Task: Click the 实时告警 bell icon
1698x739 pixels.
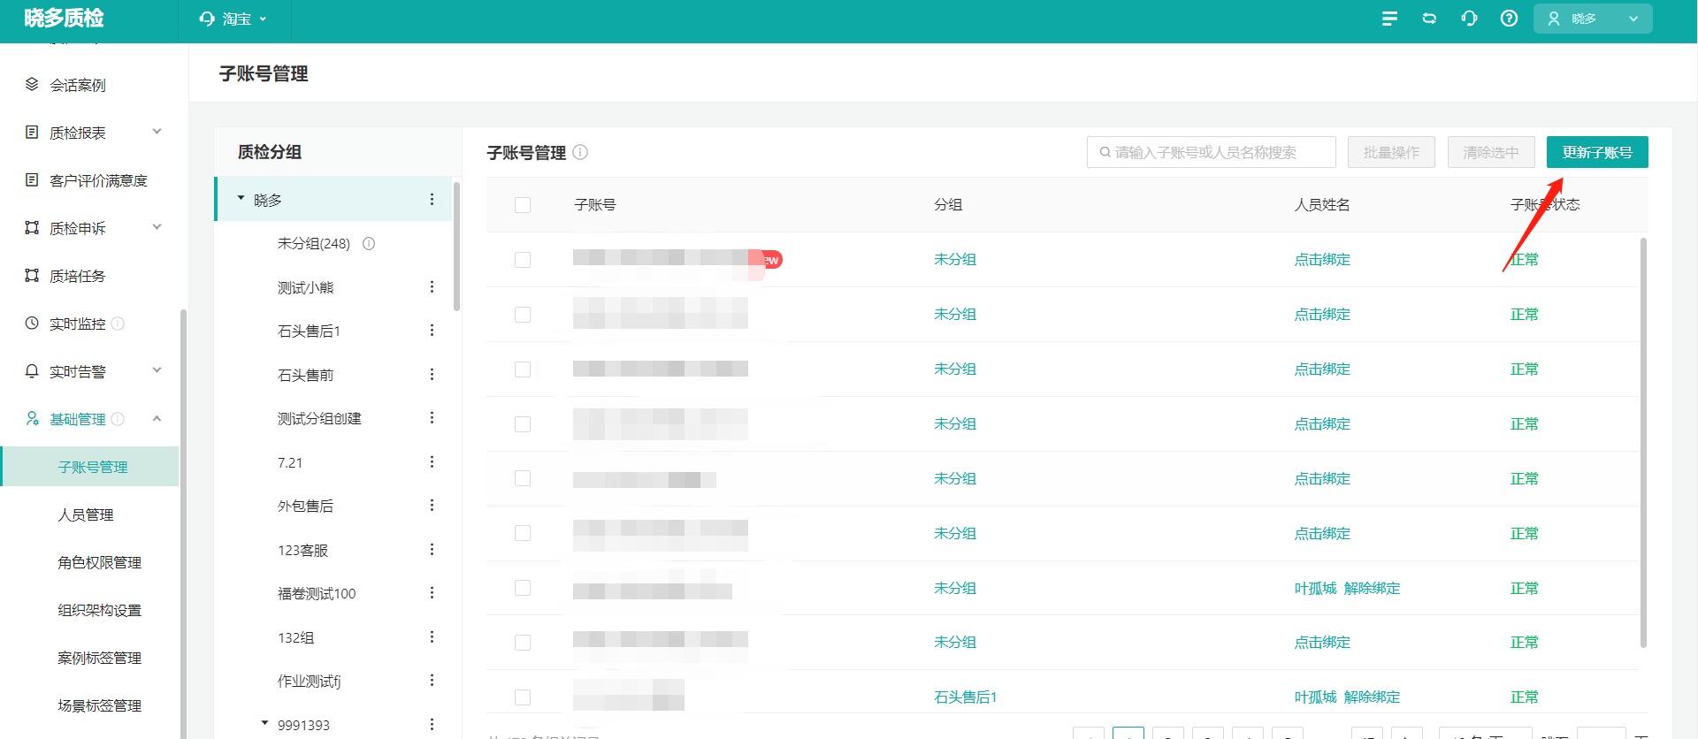Action: tap(32, 370)
